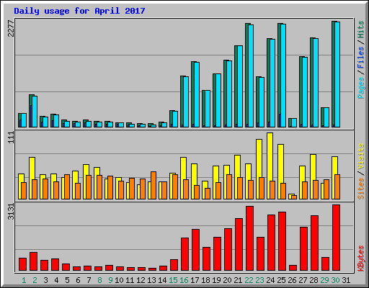Click day label 7 on the x-axis

[x=89, y=280]
